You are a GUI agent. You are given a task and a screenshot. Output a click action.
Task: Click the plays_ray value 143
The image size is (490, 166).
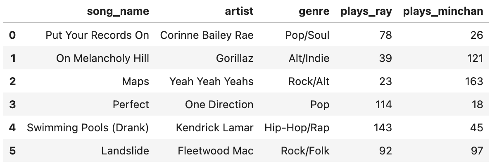[x=383, y=128]
